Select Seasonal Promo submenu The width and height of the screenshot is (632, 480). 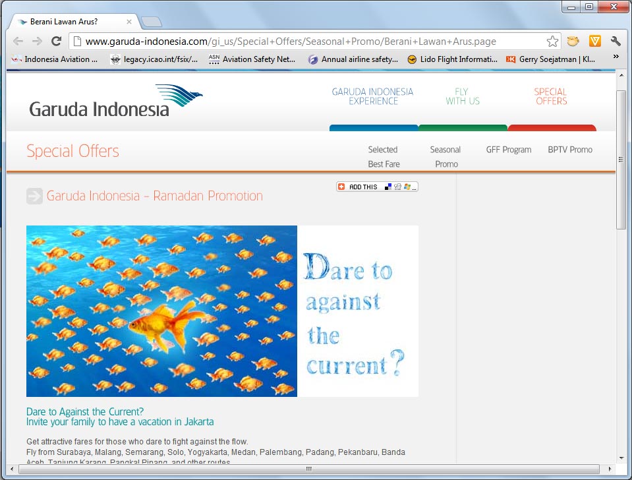click(445, 157)
